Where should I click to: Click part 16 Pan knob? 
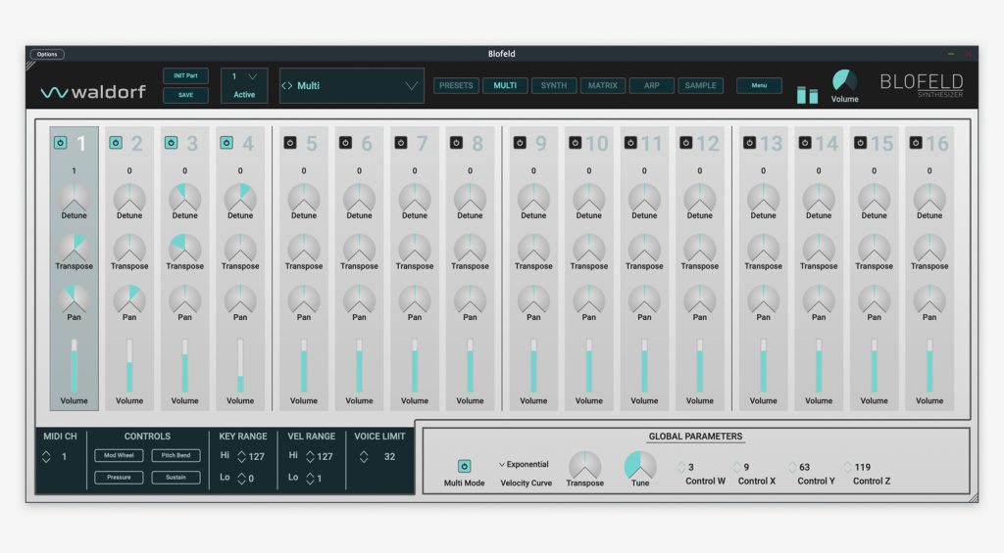pos(929,299)
